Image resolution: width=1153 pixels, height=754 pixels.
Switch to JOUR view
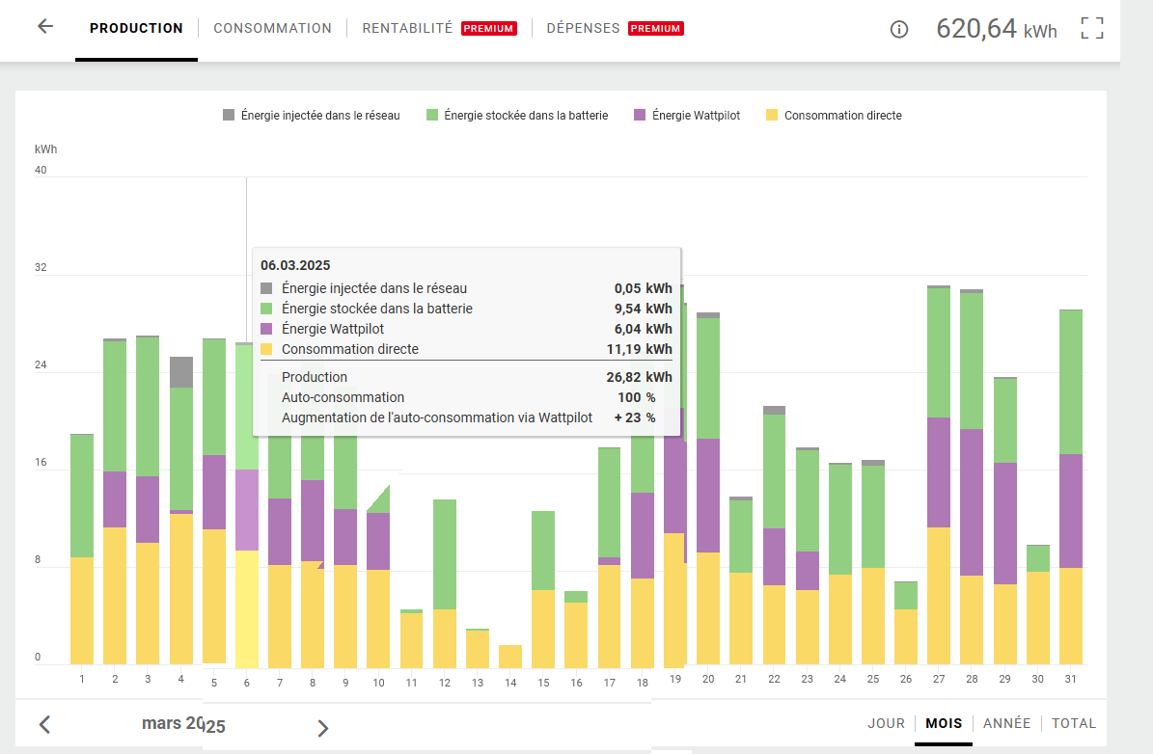[886, 723]
